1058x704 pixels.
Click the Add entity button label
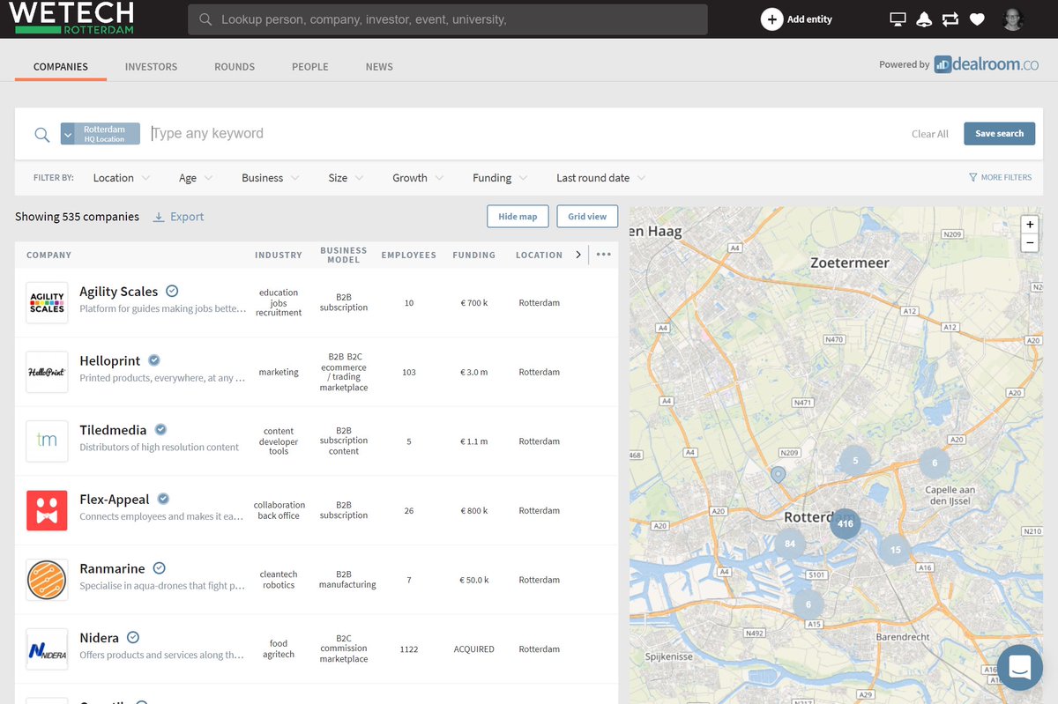(x=809, y=19)
